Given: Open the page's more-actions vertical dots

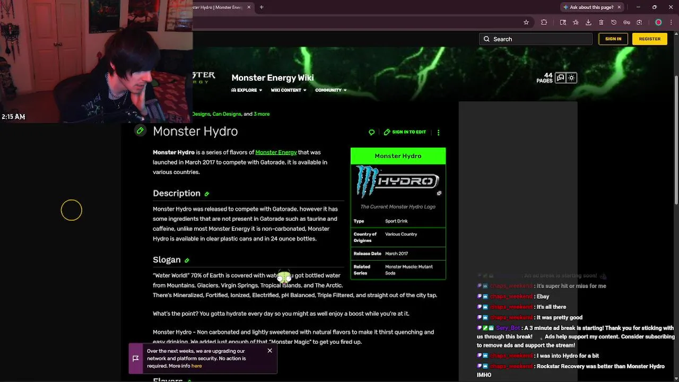Looking at the screenshot, I should coord(438,132).
